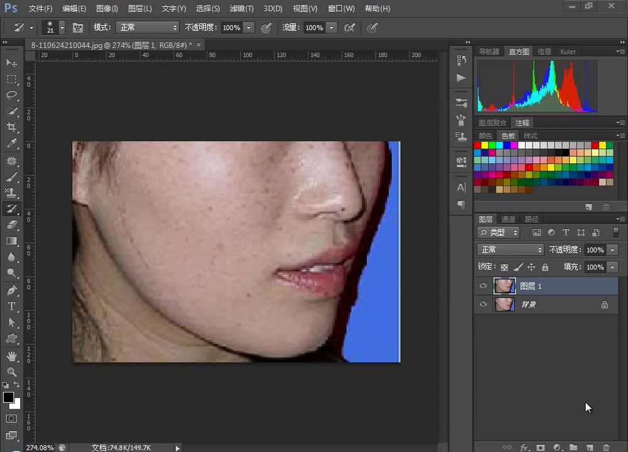Toggle visibility of the 背景 layer
Image resolution: width=628 pixels, height=452 pixels.
[483, 304]
